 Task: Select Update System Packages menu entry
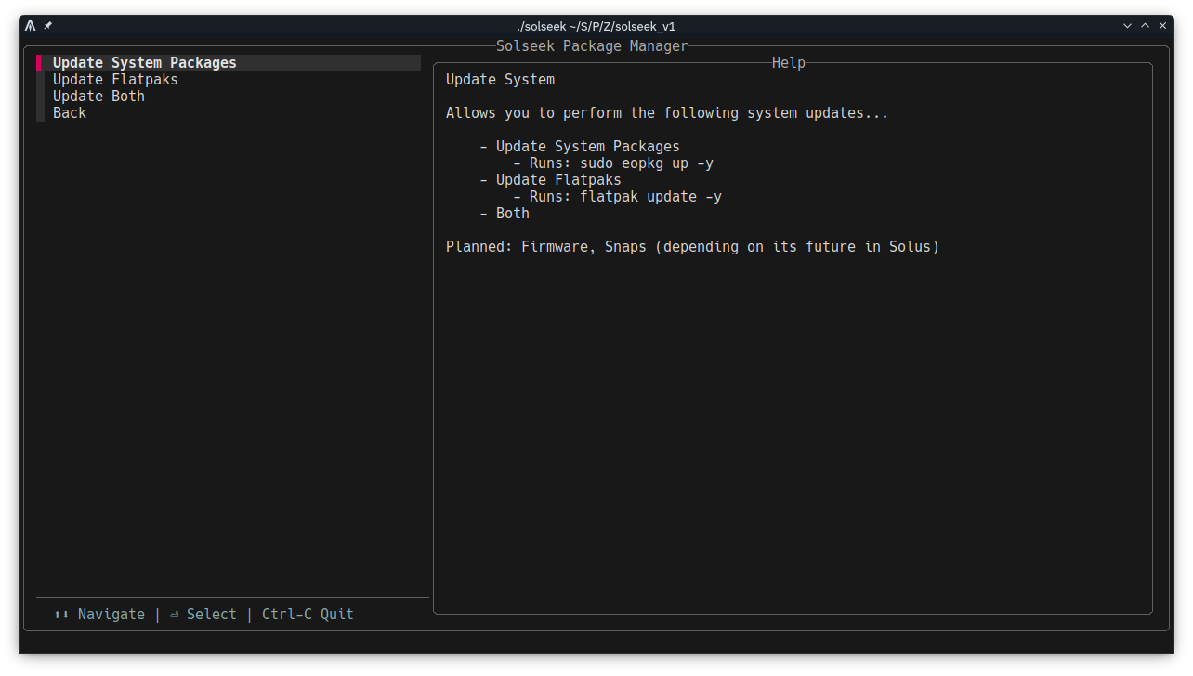[144, 63]
